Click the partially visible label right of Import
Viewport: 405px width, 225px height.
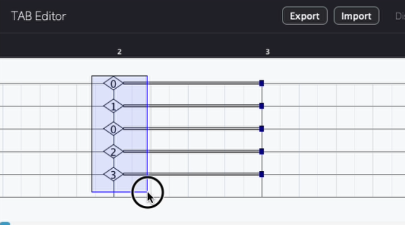(x=399, y=16)
